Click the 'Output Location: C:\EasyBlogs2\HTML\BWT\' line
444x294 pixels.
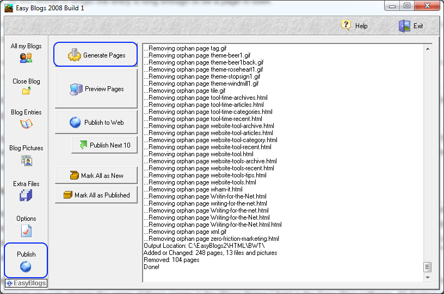pos(205,246)
